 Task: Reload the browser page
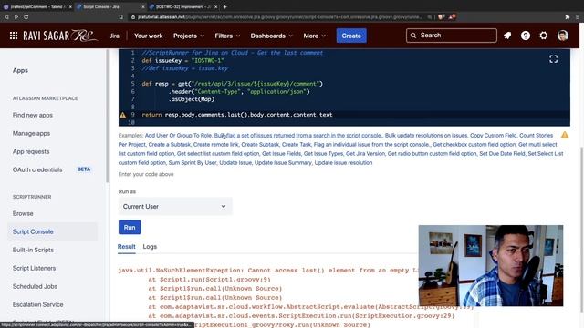pyautogui.click(x=26, y=16)
